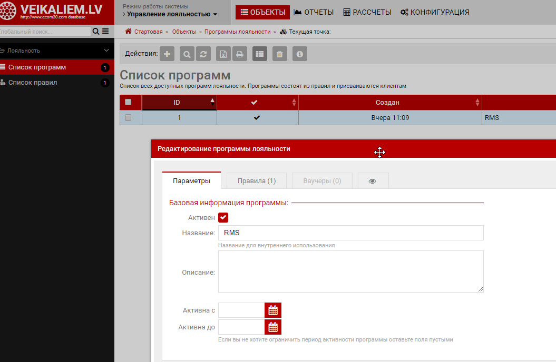Open 'Список правил' in the sidebar
Image resolution: width=556 pixels, height=362 pixels.
33,83
